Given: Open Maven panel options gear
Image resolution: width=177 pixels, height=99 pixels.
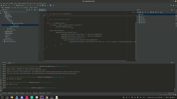Looking at the screenshot, I should click(x=172, y=10).
